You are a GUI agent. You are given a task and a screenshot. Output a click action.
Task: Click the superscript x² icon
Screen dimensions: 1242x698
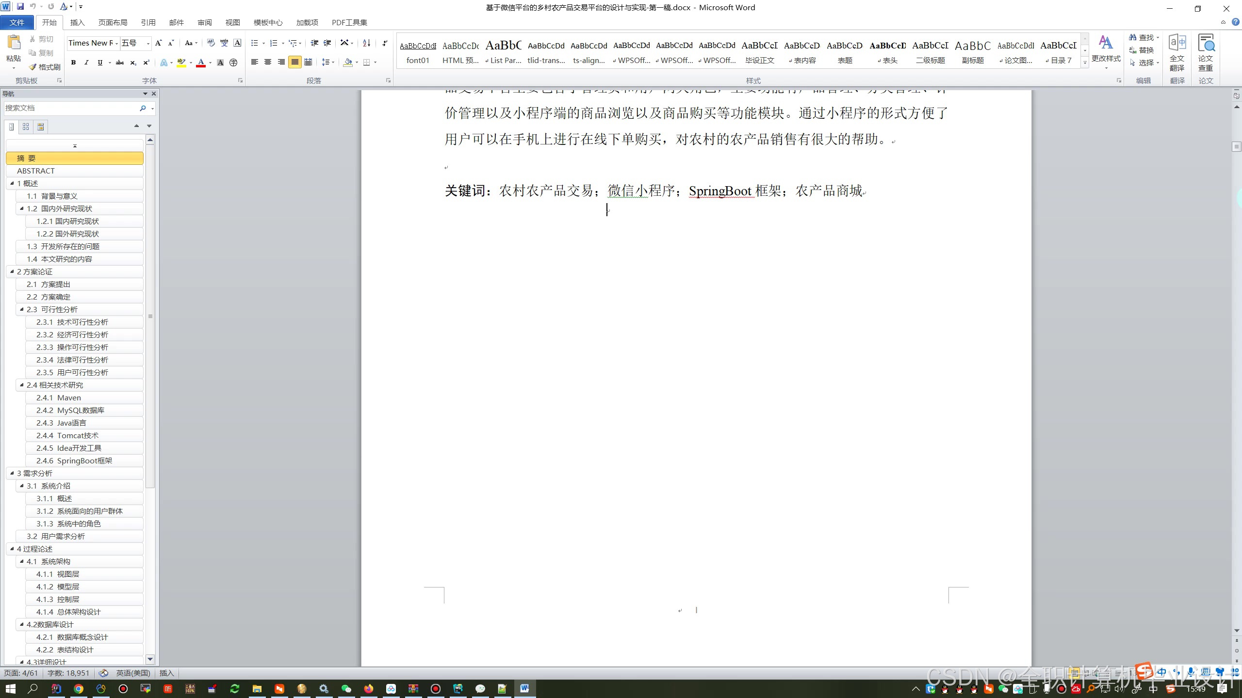[146, 63]
